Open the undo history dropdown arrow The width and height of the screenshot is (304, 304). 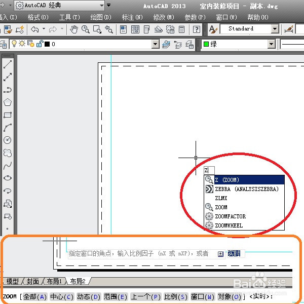tap(44, 29)
